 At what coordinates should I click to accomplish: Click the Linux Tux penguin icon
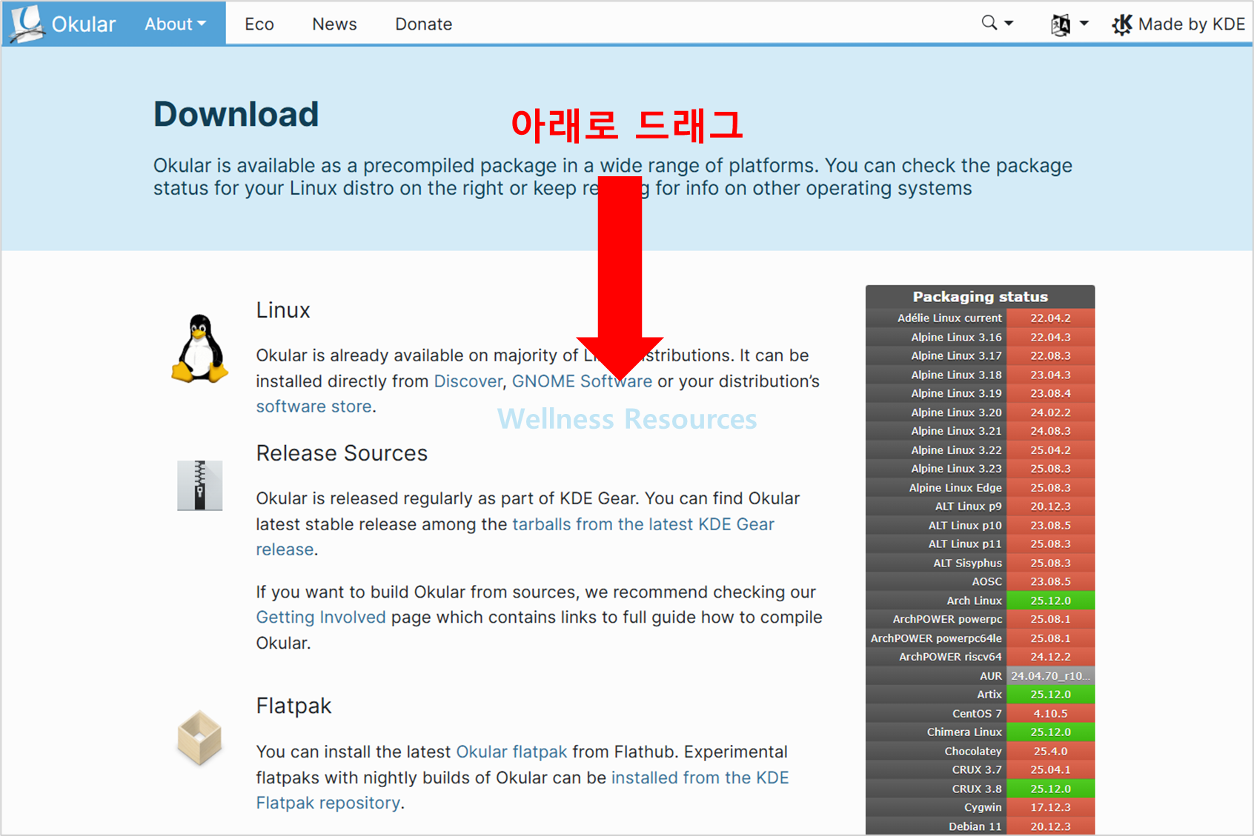click(x=199, y=349)
